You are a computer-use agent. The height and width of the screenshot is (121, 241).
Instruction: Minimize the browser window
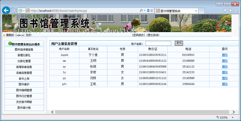[220, 4]
